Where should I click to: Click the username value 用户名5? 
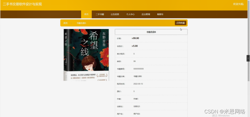tap(137, 114)
